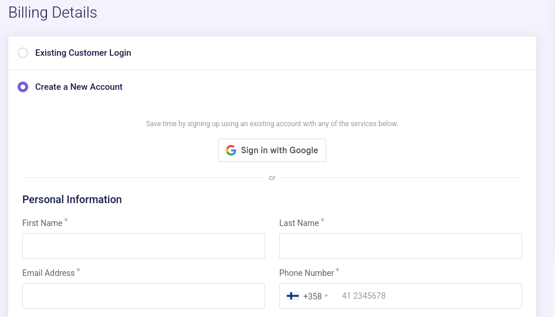Open the country code dropdown arrow
Image resolution: width=555 pixels, height=317 pixels.
[x=326, y=296]
